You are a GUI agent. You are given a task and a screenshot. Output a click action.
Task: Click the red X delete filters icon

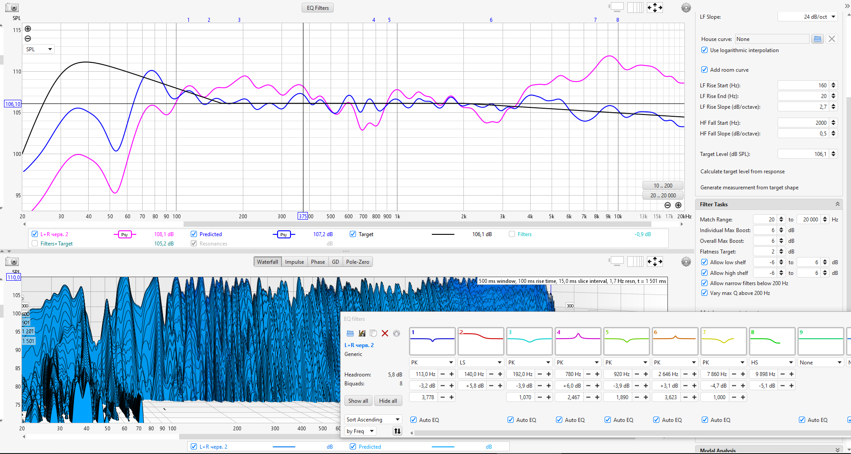pos(385,333)
